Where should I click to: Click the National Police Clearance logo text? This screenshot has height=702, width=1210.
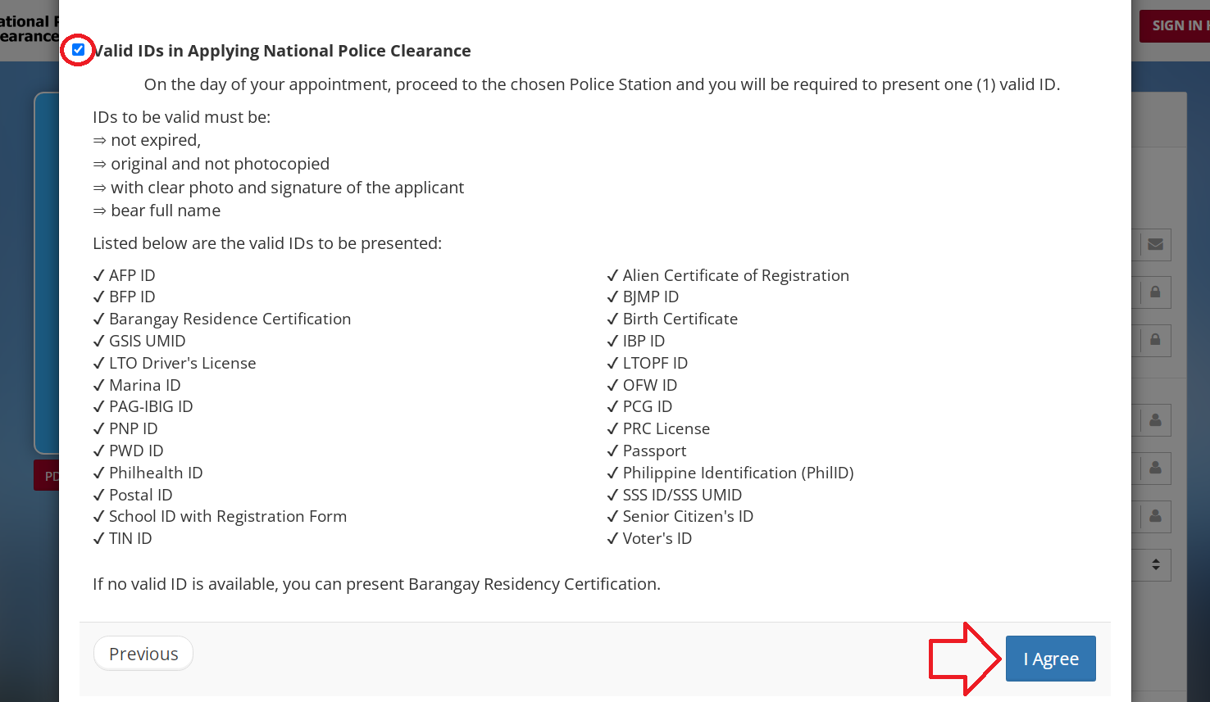[x=29, y=29]
